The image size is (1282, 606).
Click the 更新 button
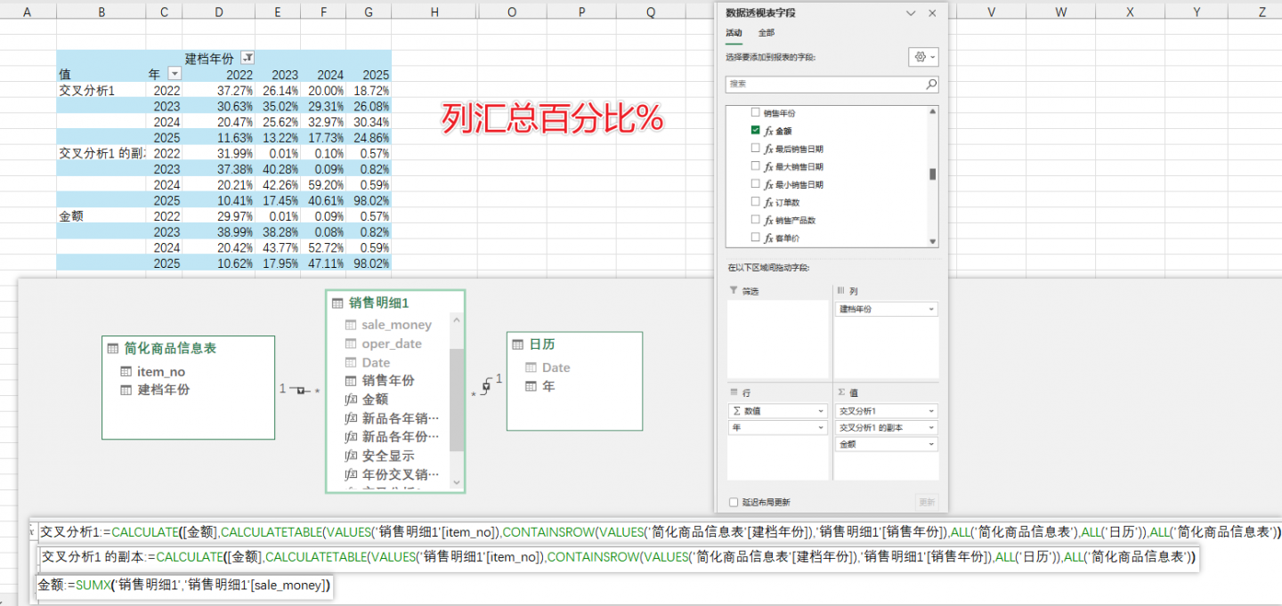927,502
